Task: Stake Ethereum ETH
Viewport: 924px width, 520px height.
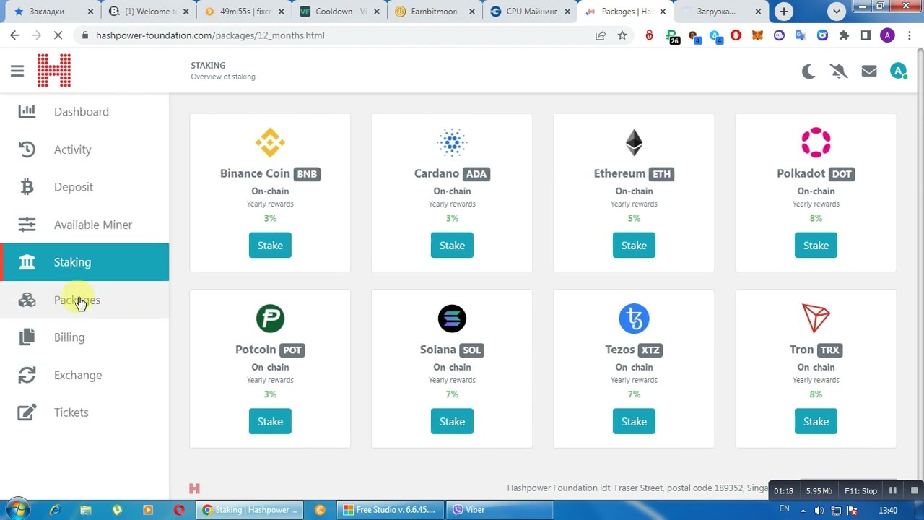Action: (x=634, y=246)
